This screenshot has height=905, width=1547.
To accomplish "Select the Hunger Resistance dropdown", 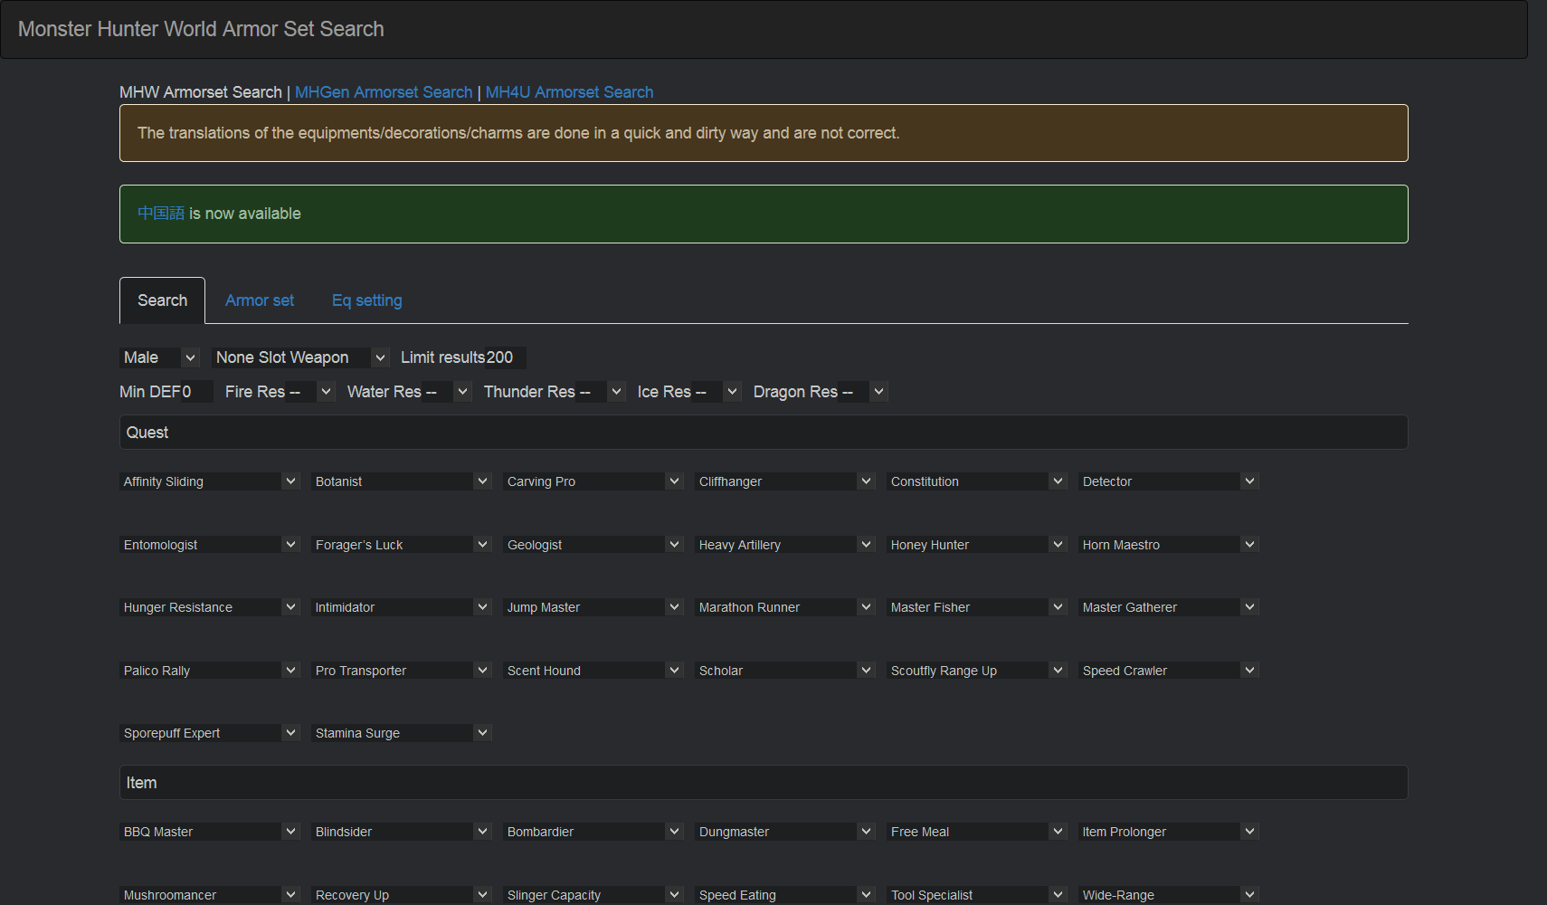I will (x=210, y=607).
